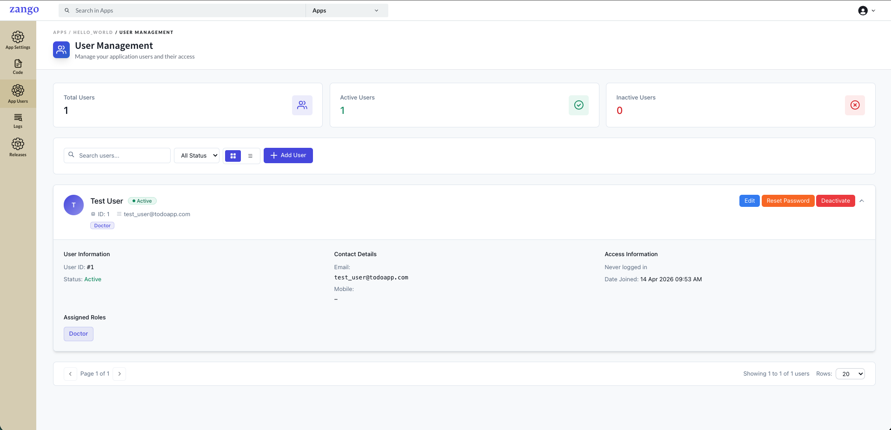The height and width of the screenshot is (430, 891).
Task: Click the Total Users people icon
Action: click(x=302, y=105)
